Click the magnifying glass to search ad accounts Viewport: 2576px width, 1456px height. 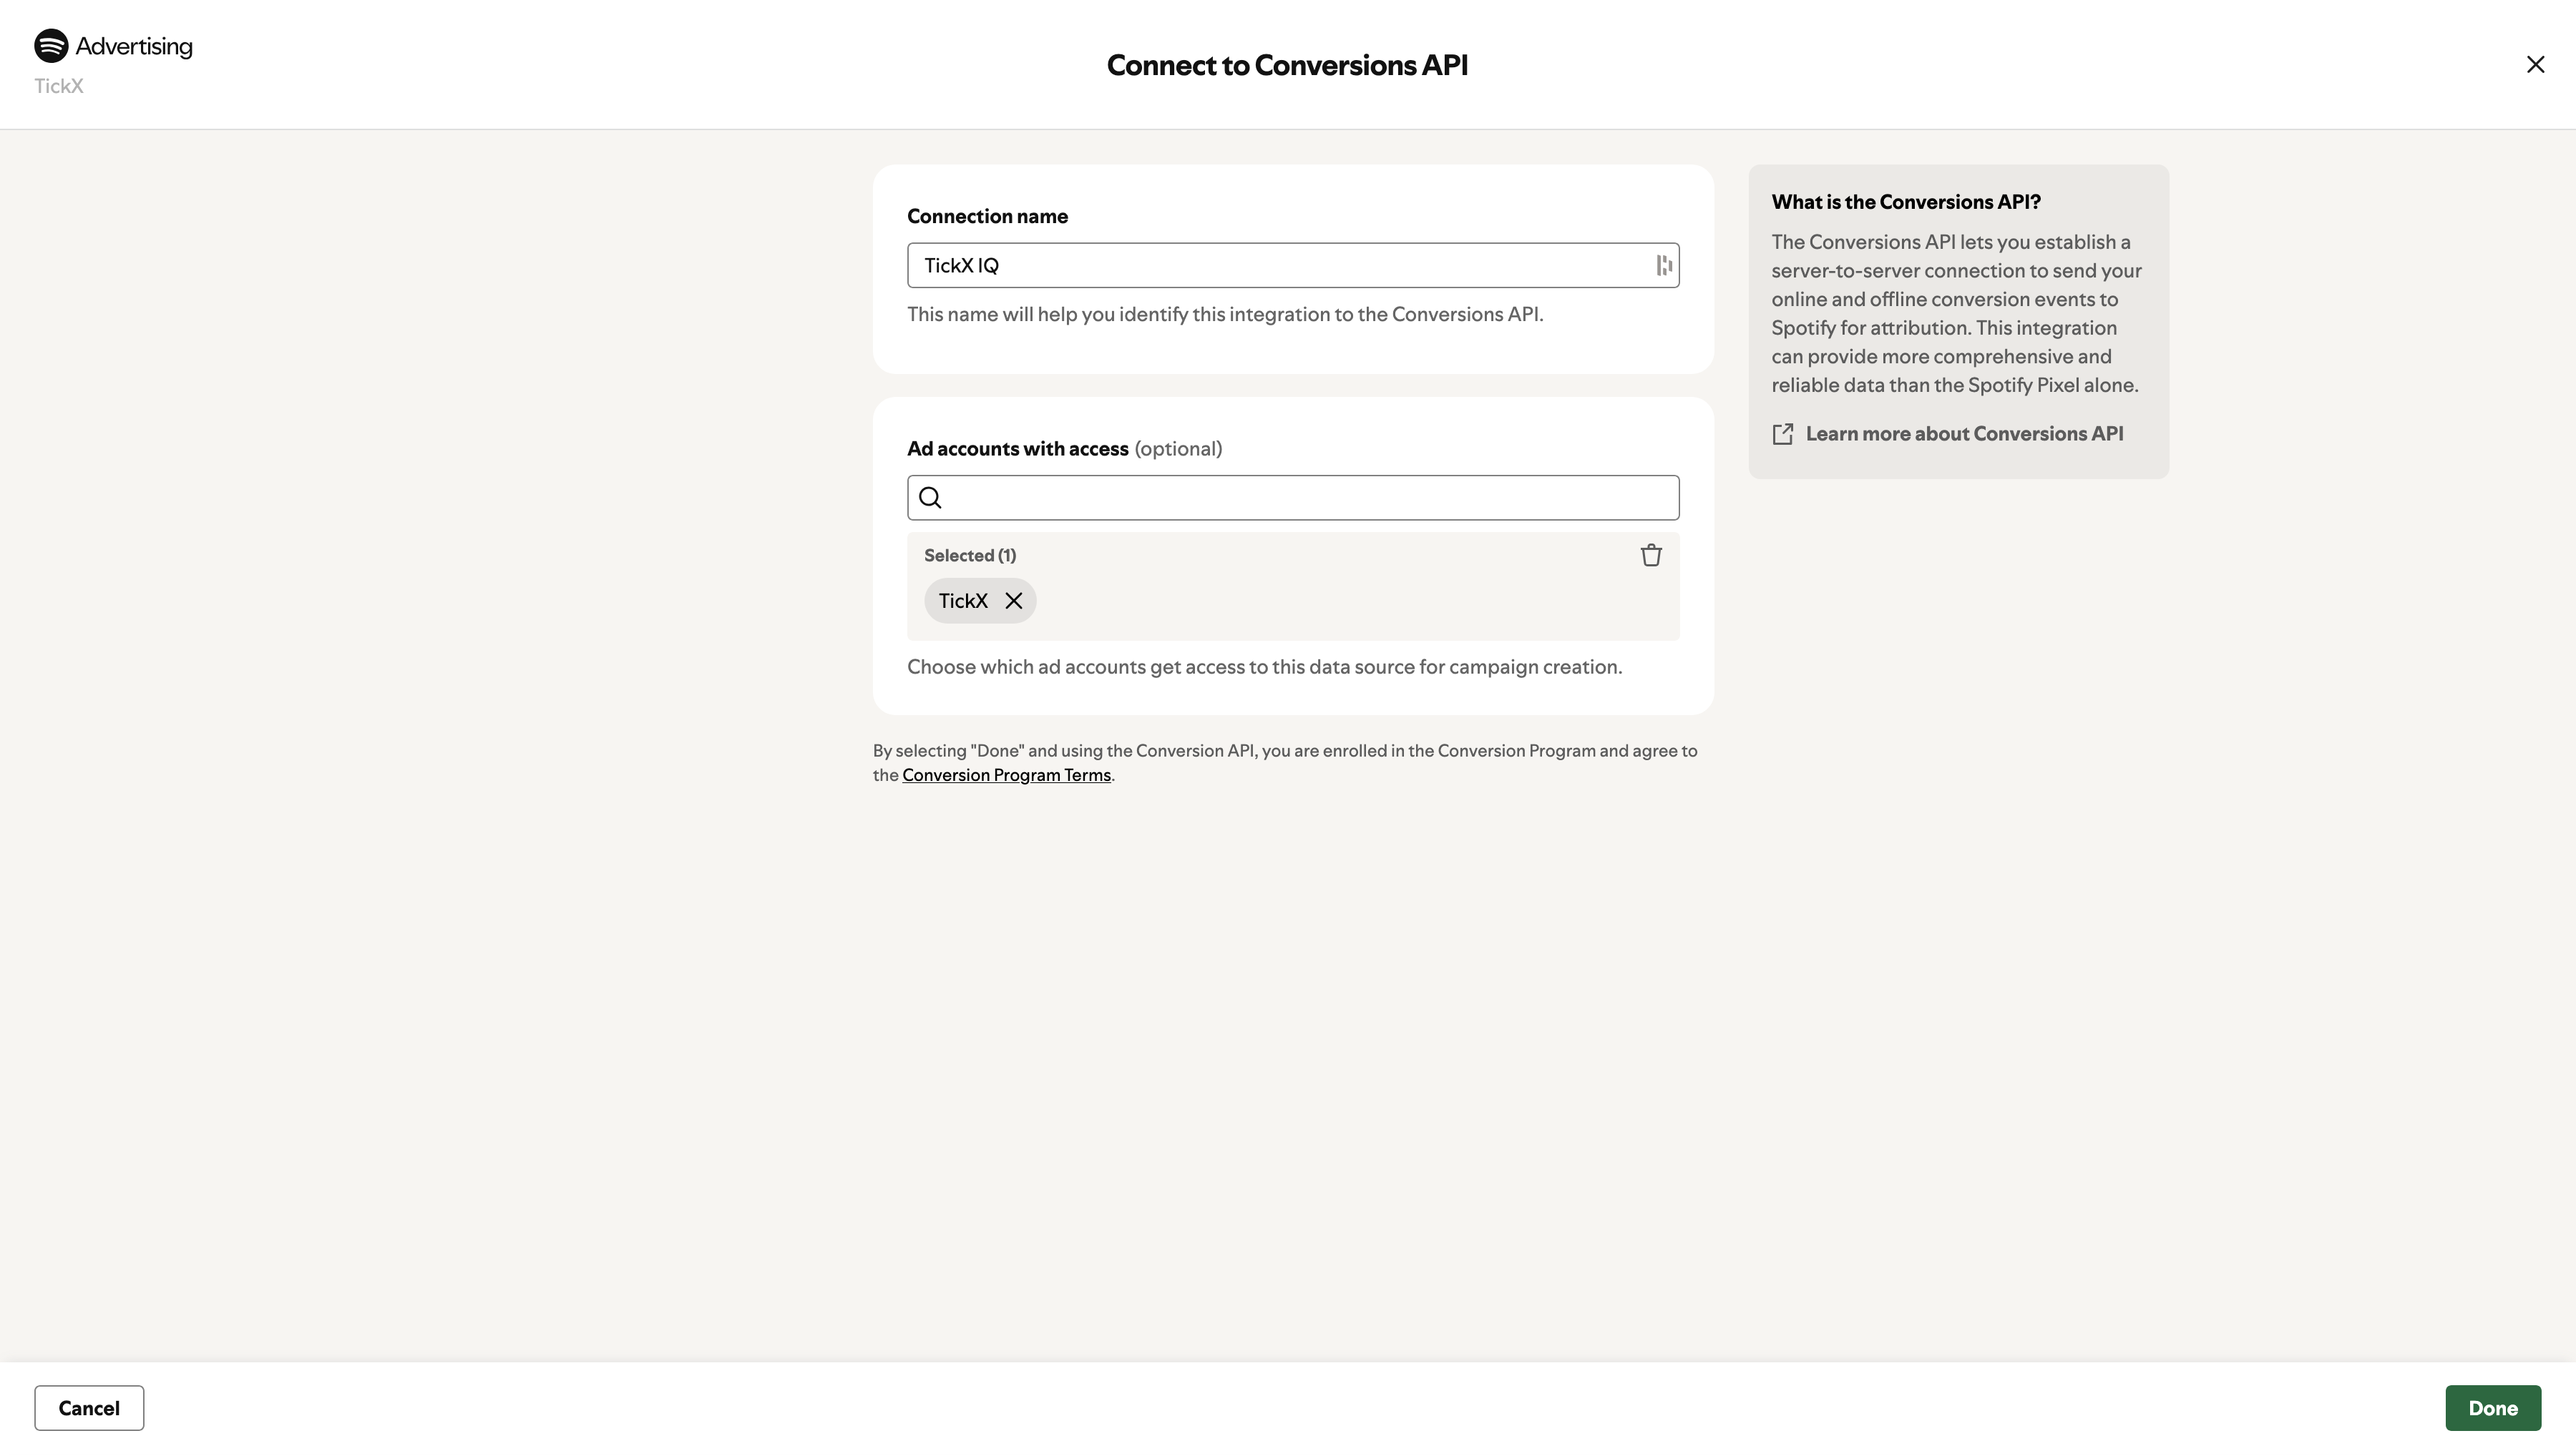(930, 497)
